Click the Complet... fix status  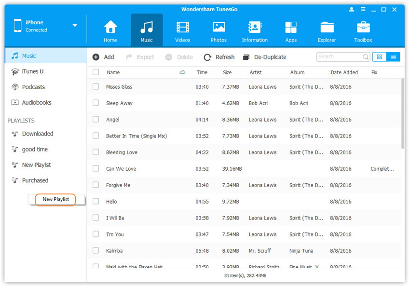382,169
